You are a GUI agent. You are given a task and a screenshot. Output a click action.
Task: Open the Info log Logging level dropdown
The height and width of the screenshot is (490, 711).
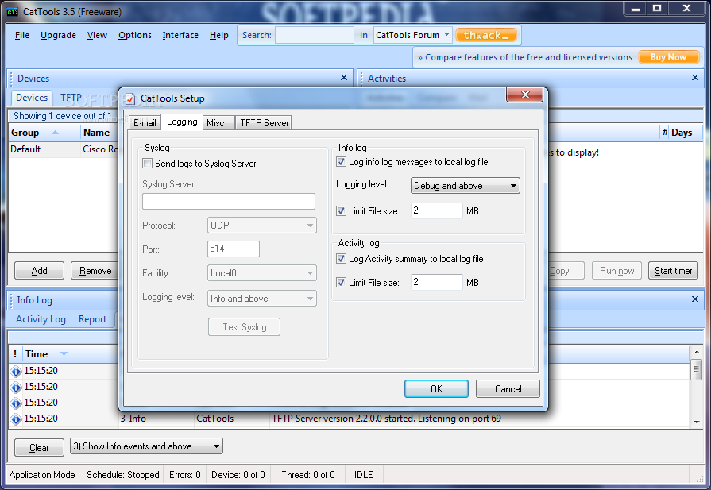(466, 185)
